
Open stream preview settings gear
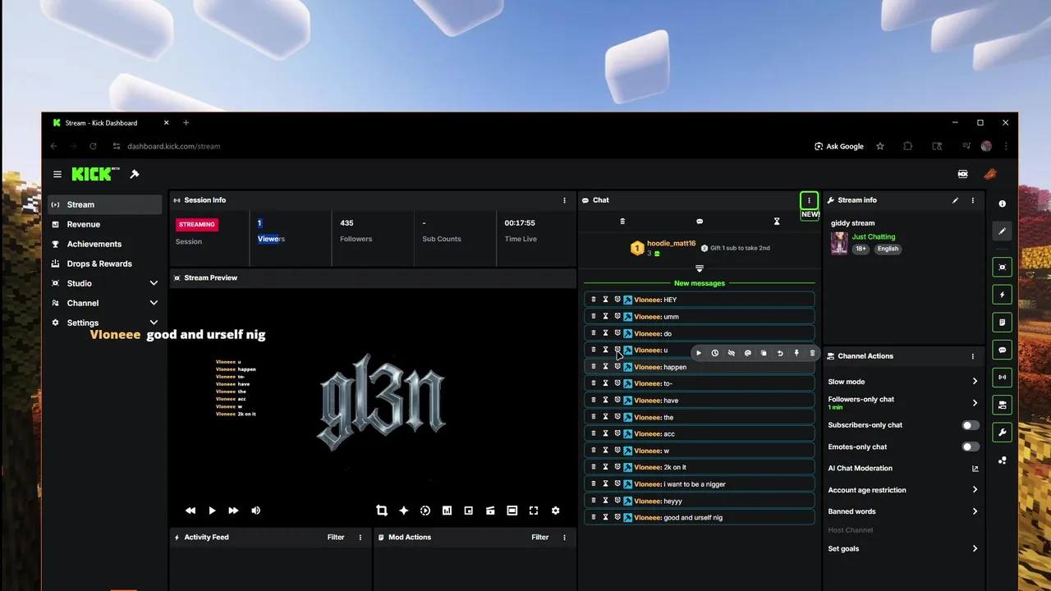pos(555,511)
